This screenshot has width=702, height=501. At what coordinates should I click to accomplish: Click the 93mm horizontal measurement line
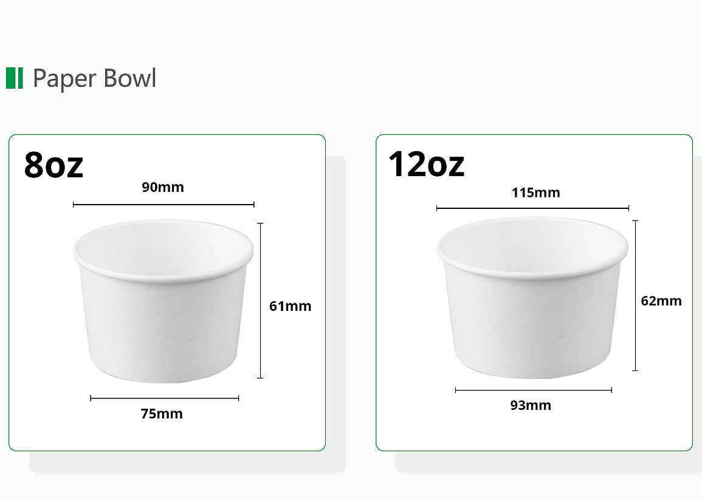533,390
